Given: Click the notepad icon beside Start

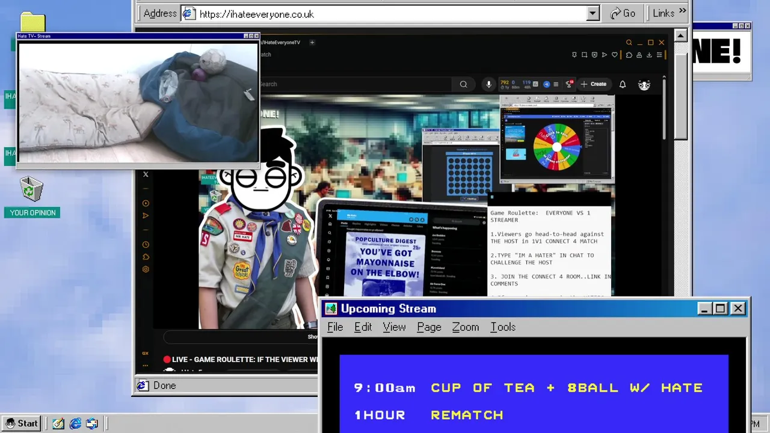Looking at the screenshot, I should 58,423.
